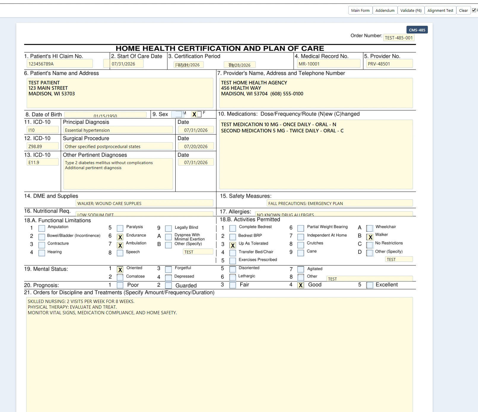478x412 pixels.
Task: Uncheck Up As Tolerated box
Action: point(233,245)
